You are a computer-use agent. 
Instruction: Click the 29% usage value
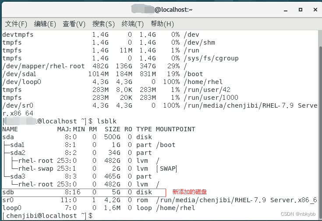173,66
